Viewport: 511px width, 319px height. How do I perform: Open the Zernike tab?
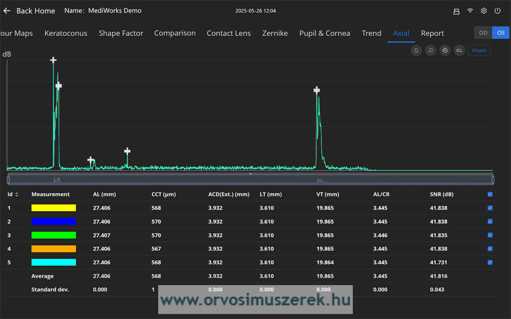point(275,33)
